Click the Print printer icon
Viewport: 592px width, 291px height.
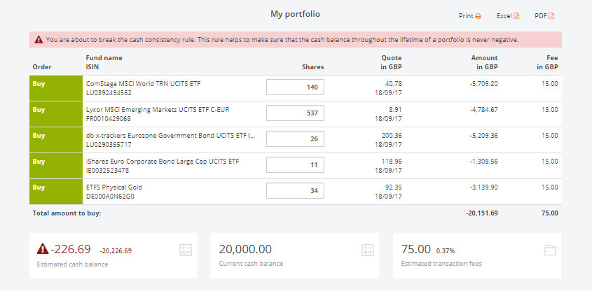pos(479,16)
